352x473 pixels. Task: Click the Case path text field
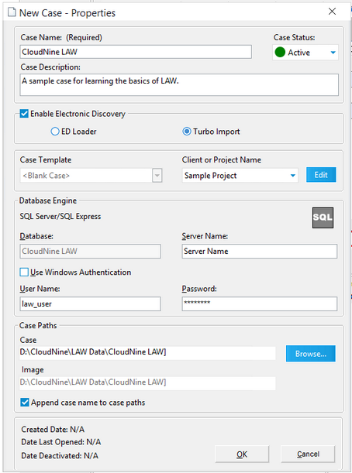(x=147, y=352)
